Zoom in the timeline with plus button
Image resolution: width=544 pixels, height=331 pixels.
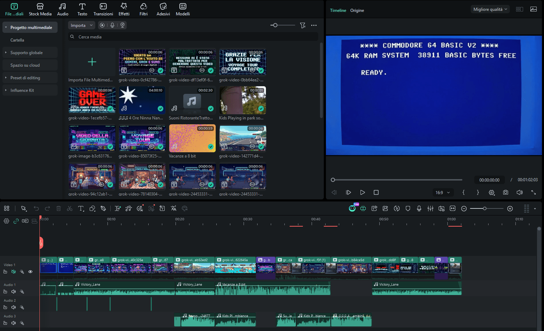click(510, 208)
